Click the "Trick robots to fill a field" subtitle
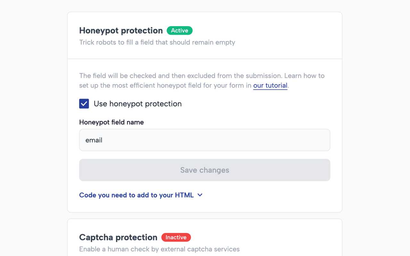The image size is (410, 256). pyautogui.click(x=157, y=42)
